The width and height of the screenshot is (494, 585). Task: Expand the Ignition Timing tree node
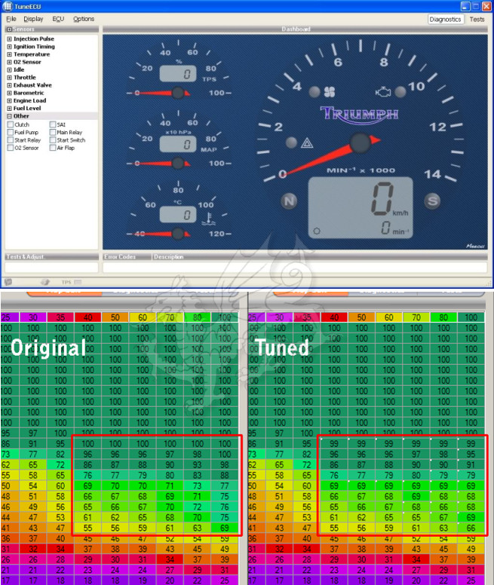[x=9, y=47]
